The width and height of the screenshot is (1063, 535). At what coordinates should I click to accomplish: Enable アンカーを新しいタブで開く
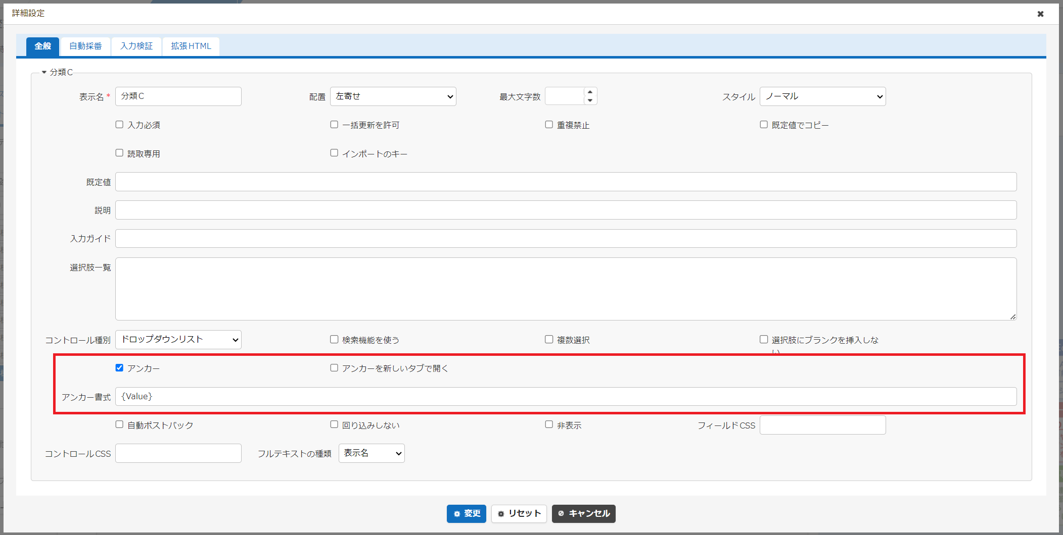coord(334,367)
